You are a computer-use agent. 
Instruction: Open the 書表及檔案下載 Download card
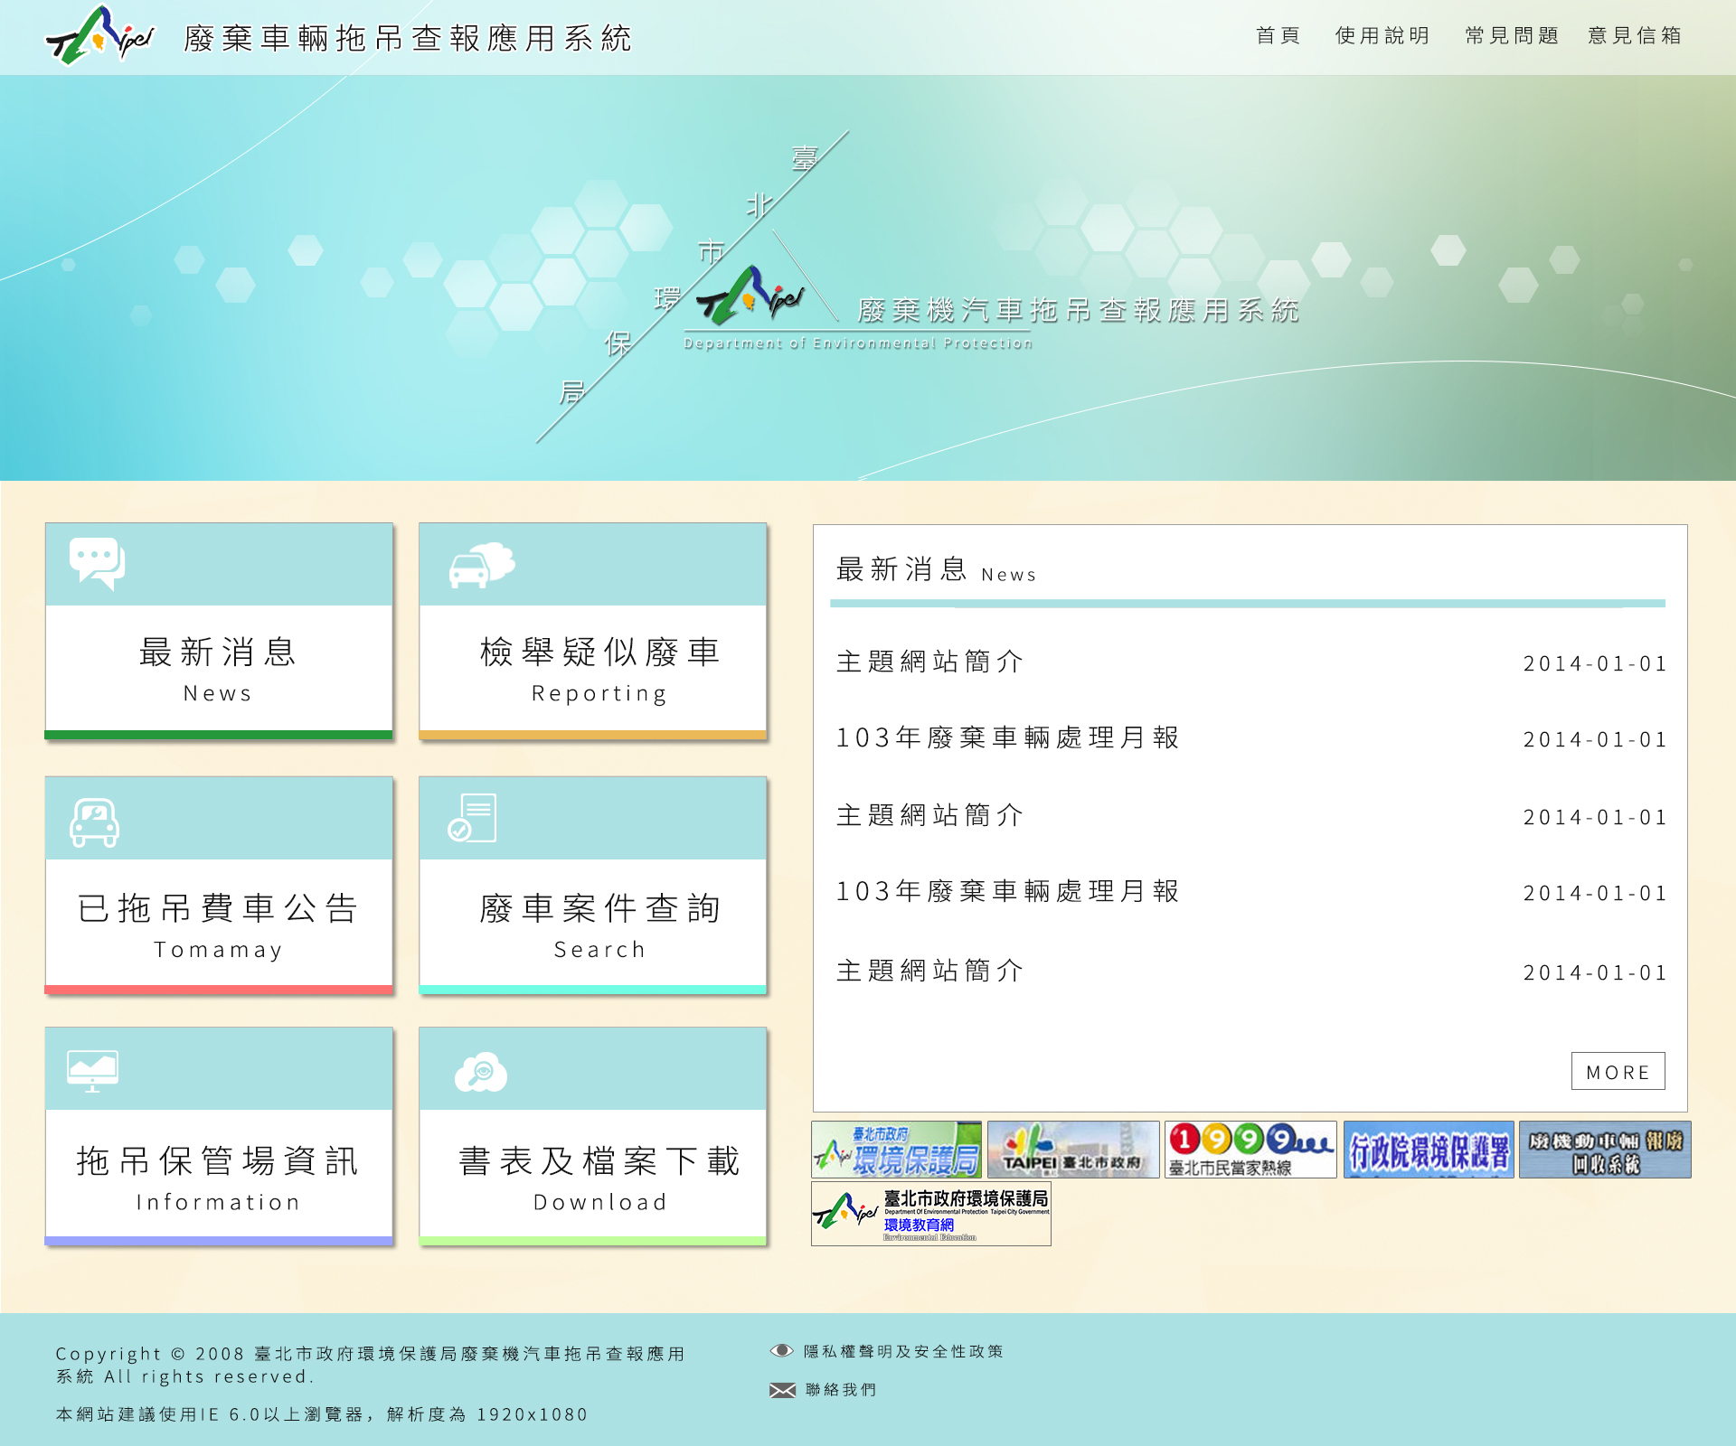(593, 1137)
